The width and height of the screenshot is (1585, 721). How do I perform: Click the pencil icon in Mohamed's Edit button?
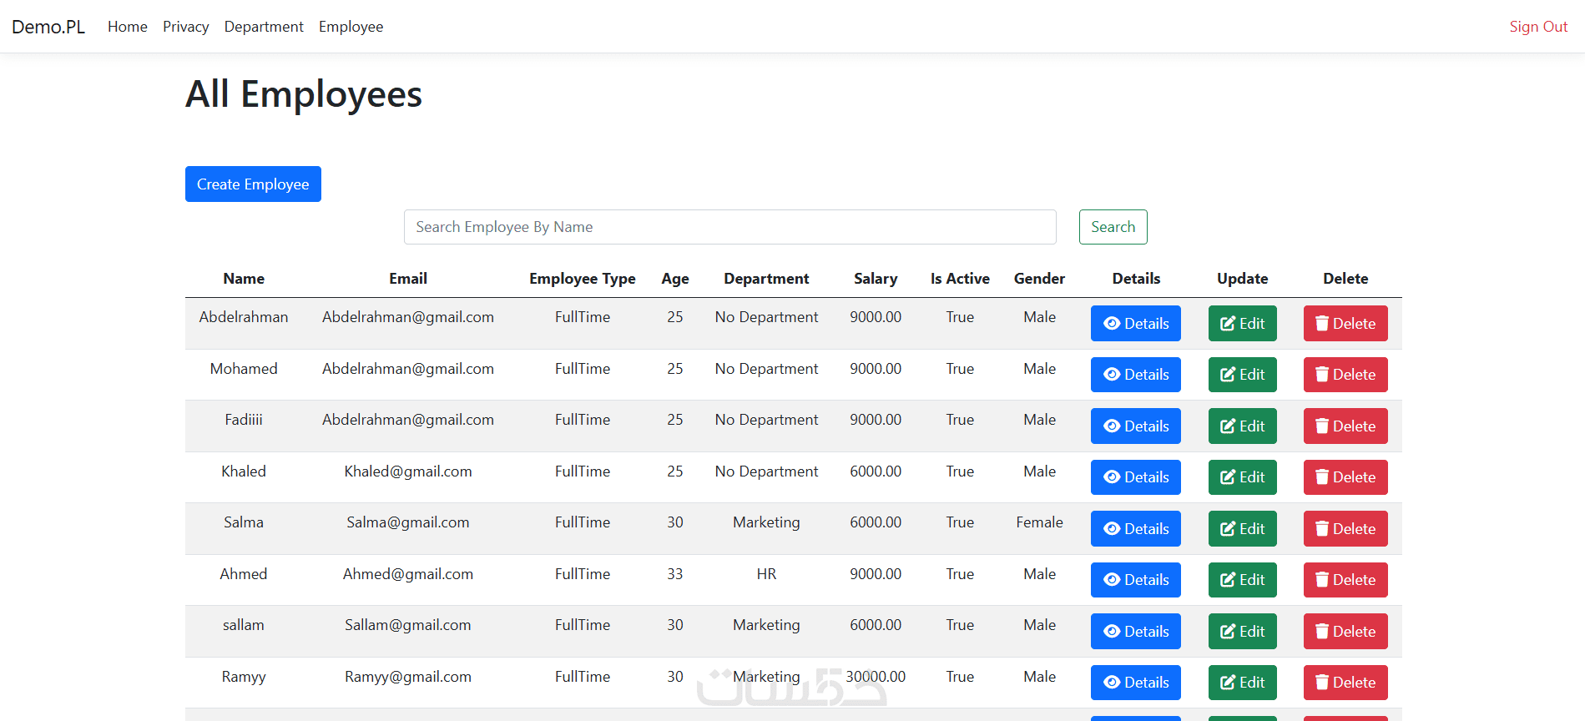[1228, 375]
